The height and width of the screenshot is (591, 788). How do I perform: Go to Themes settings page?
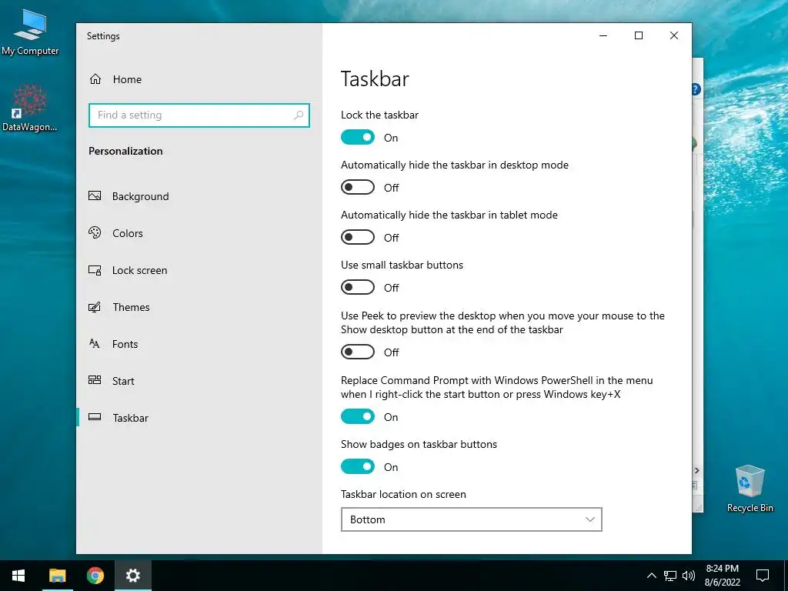pyautogui.click(x=131, y=307)
